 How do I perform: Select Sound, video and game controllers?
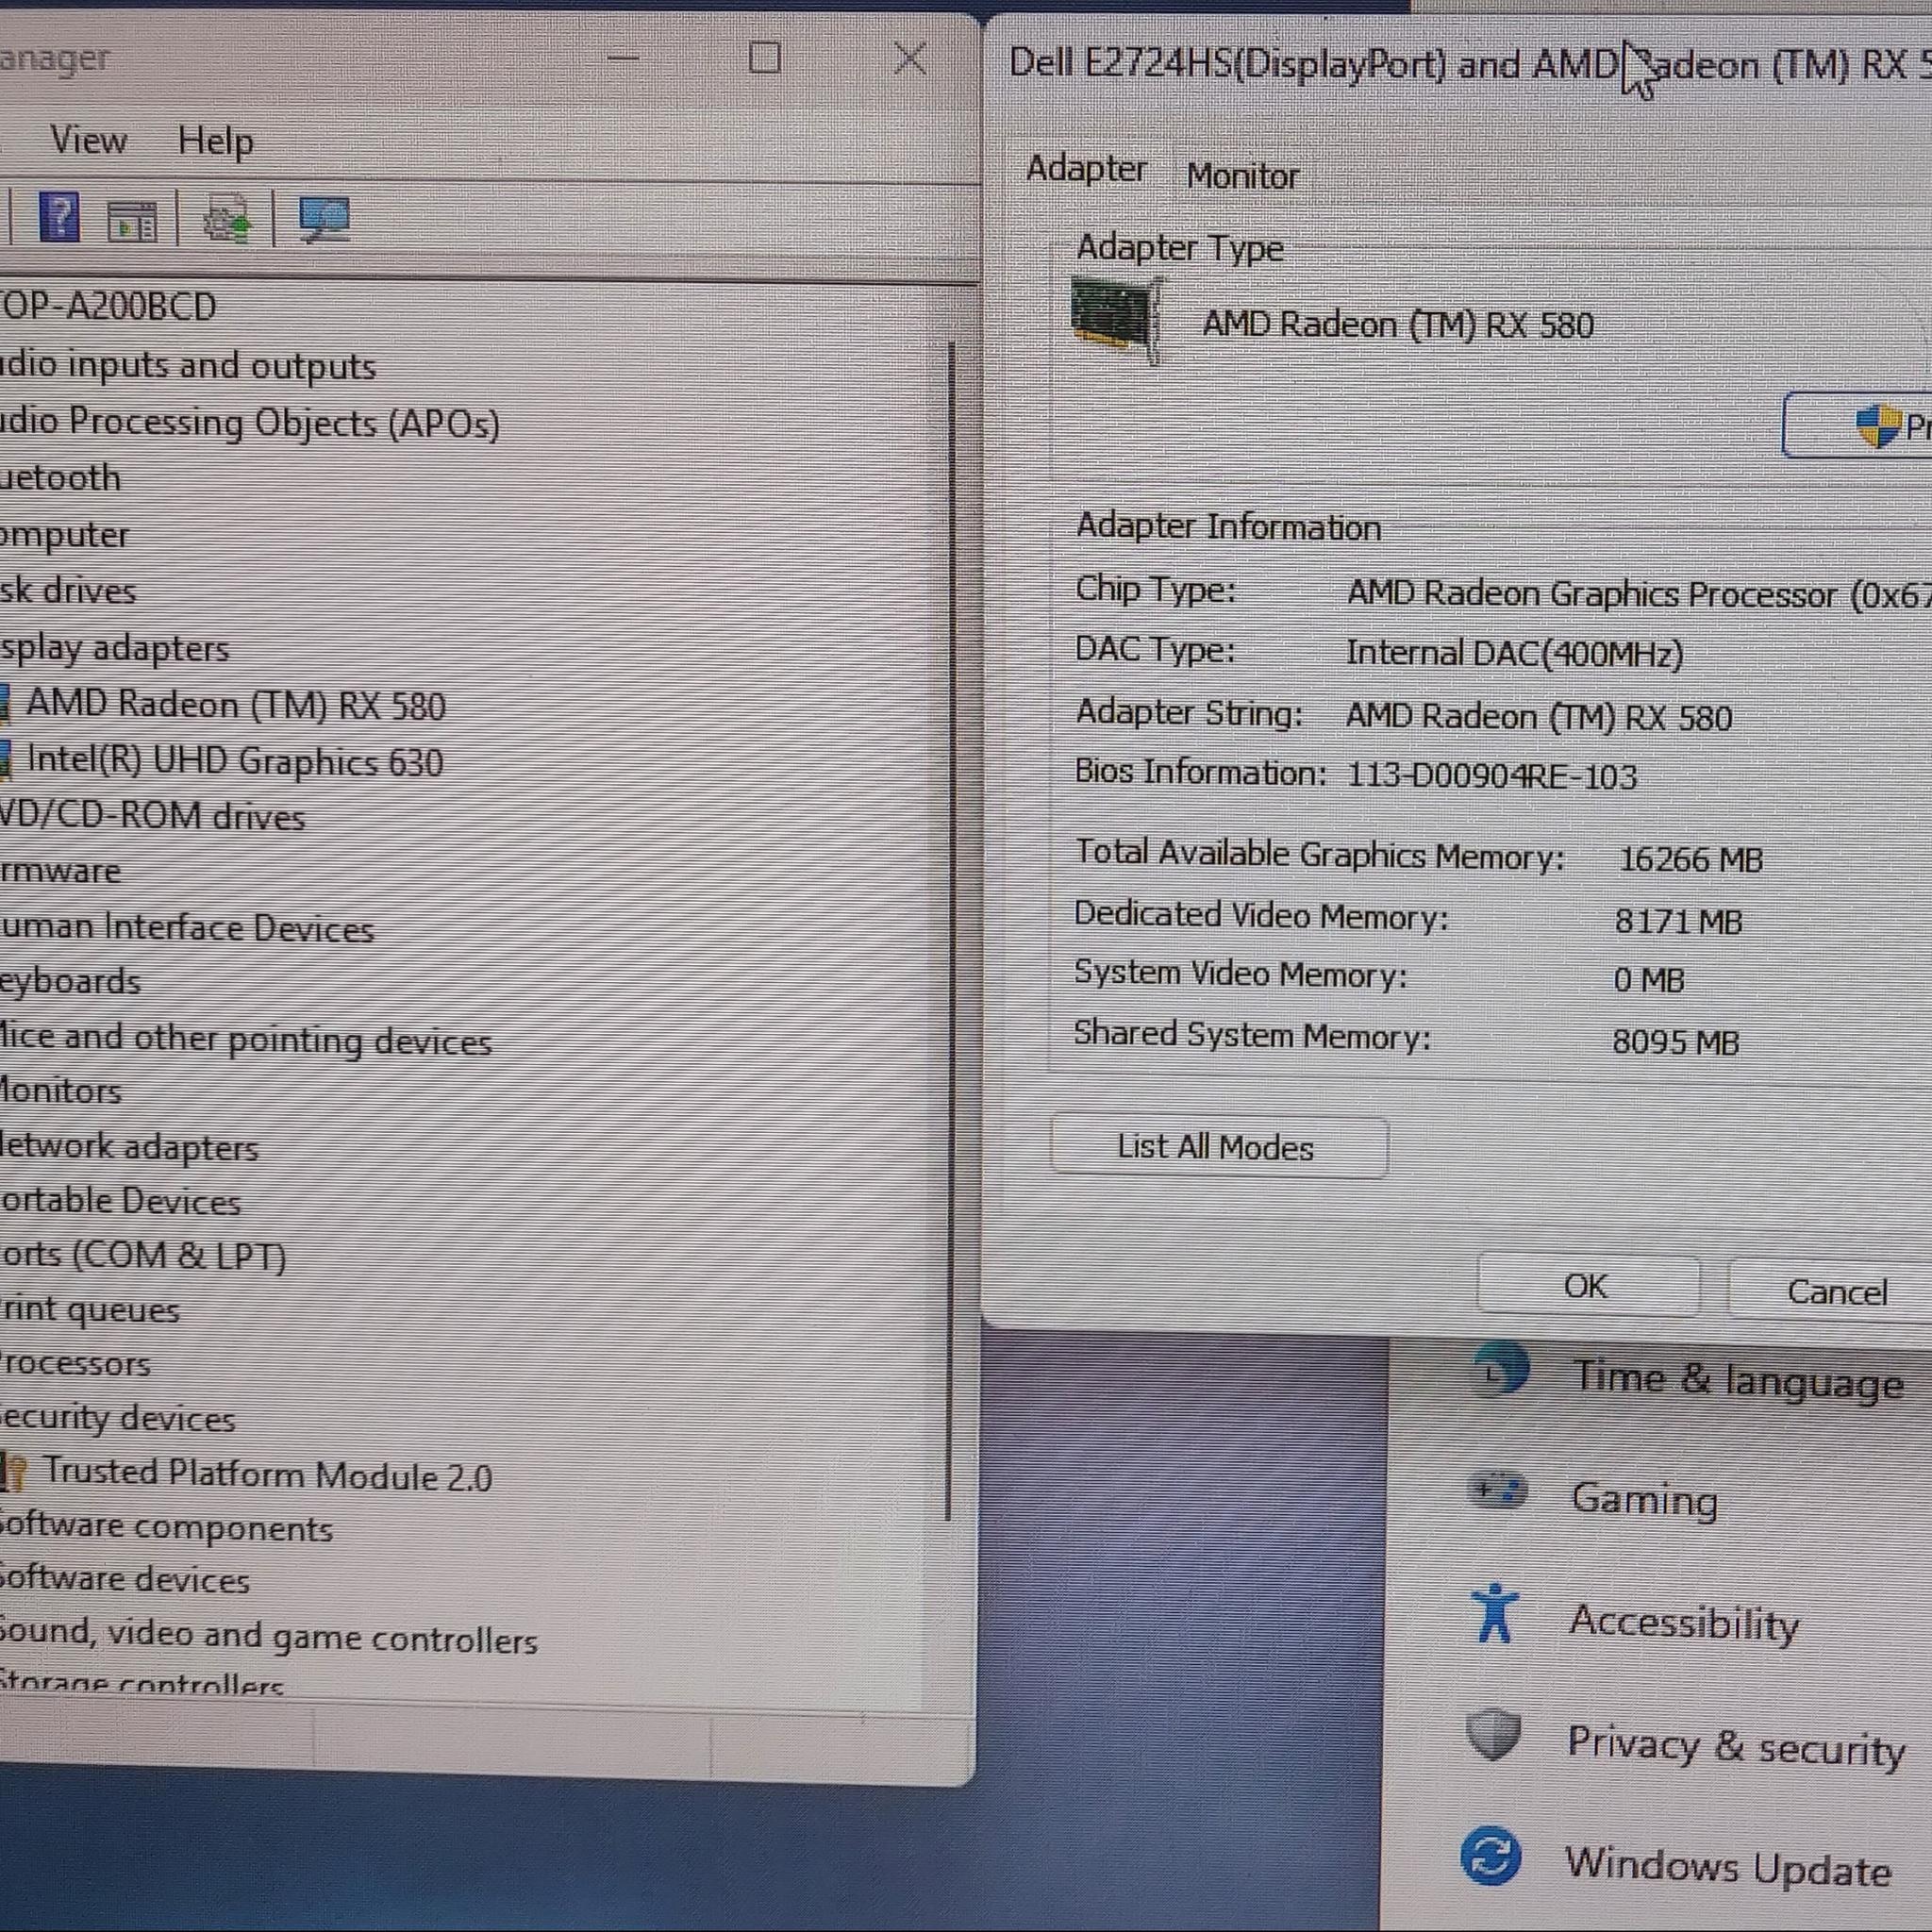[269, 1636]
